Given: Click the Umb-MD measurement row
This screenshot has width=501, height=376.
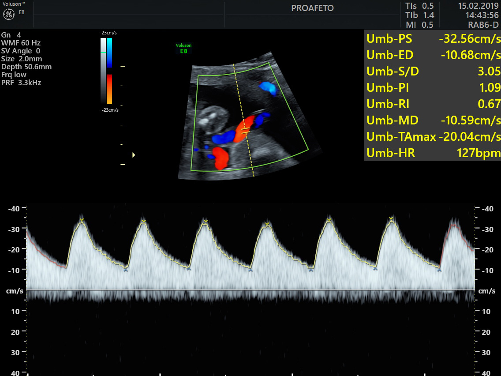Looking at the screenshot, I should (433, 120).
